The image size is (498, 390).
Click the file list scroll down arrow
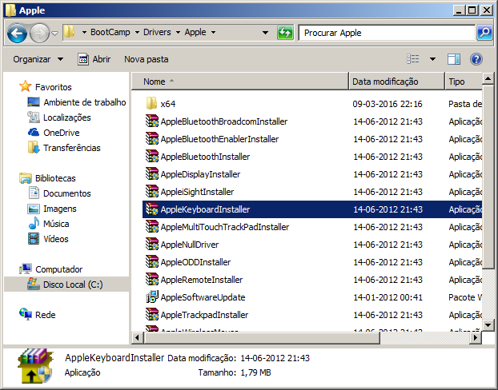pyautogui.click(x=488, y=324)
